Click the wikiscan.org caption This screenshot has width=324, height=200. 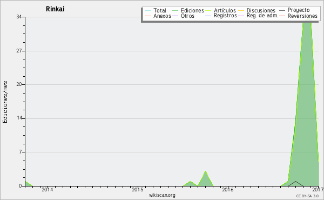(162, 195)
